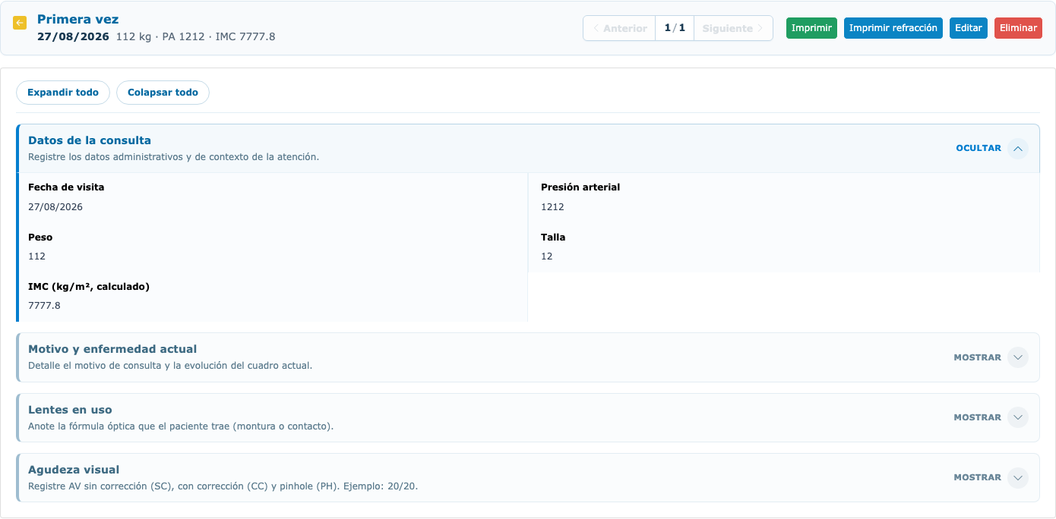Click Imprimir refracción button
The height and width of the screenshot is (519, 1056).
[893, 28]
